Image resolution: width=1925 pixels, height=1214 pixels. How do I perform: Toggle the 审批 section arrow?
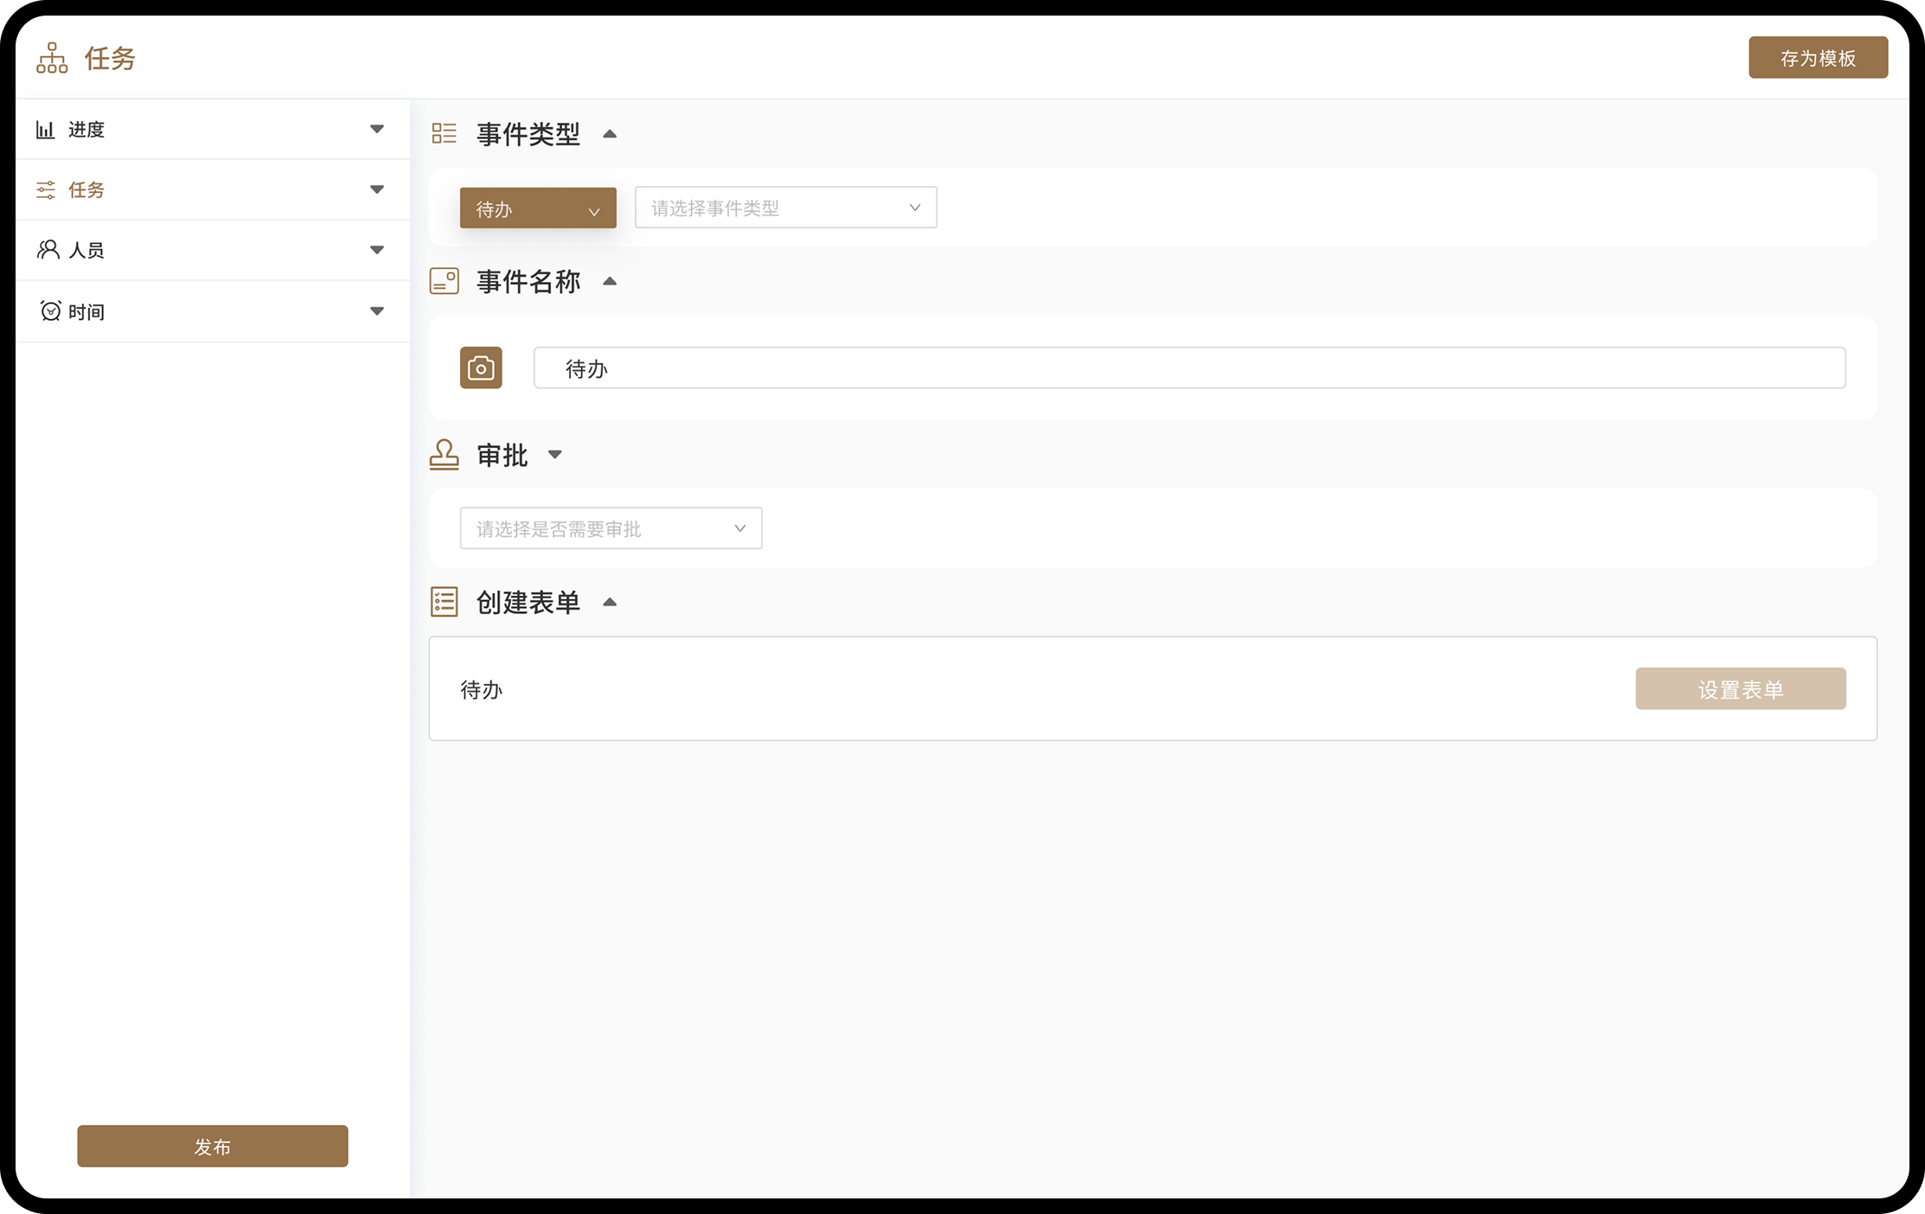pos(555,455)
